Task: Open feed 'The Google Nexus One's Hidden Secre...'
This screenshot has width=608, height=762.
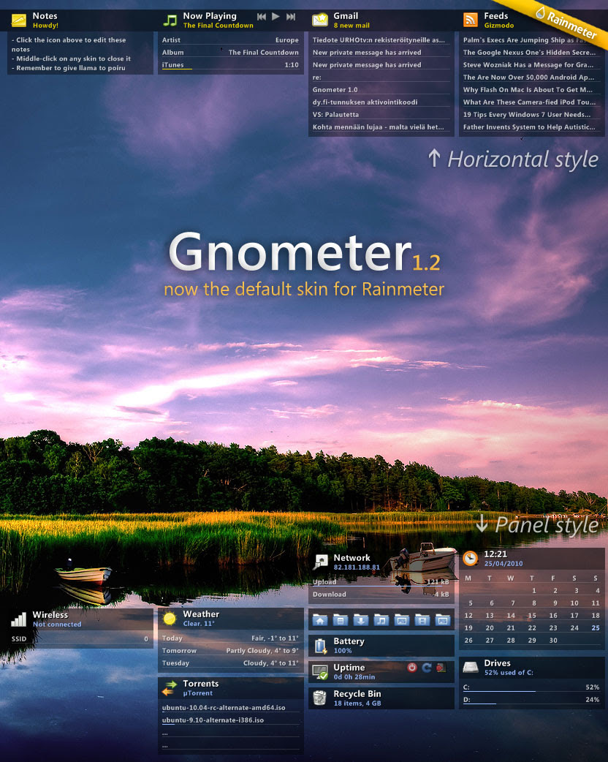Action: pyautogui.click(x=531, y=53)
